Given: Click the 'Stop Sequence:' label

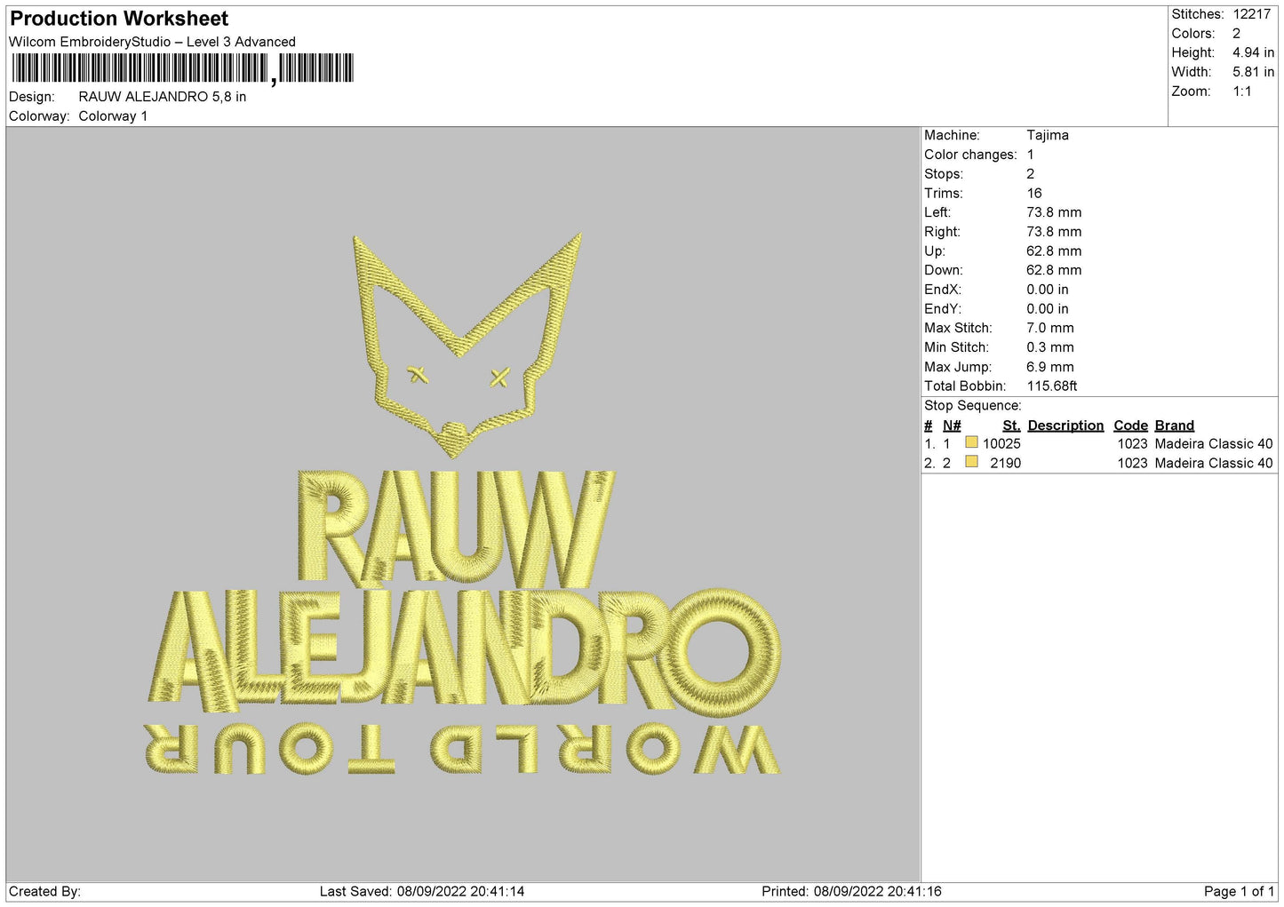Looking at the screenshot, I should tap(973, 406).
